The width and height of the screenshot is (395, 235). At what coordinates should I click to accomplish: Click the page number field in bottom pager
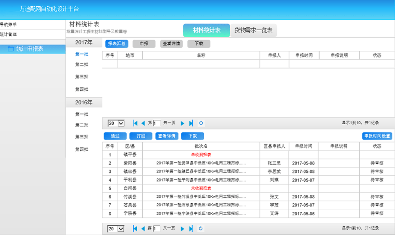[157, 229]
